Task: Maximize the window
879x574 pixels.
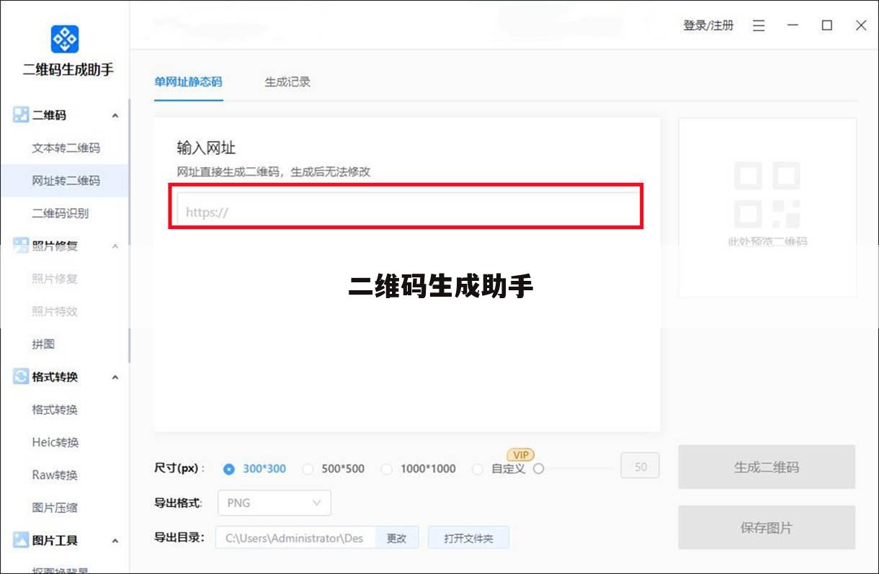Action: click(x=827, y=25)
